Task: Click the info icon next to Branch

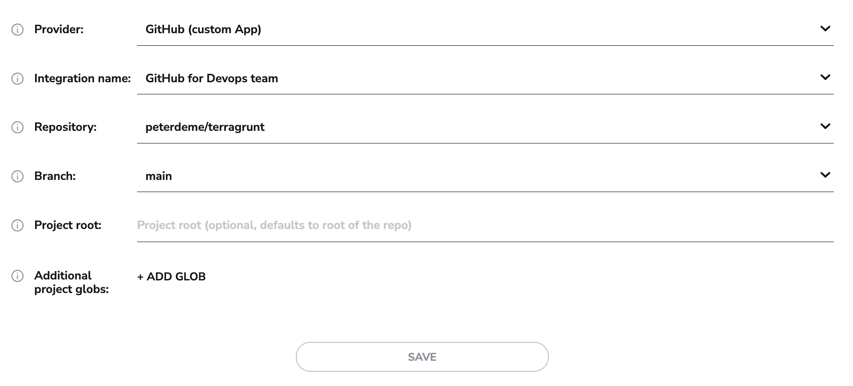Action: tap(17, 176)
